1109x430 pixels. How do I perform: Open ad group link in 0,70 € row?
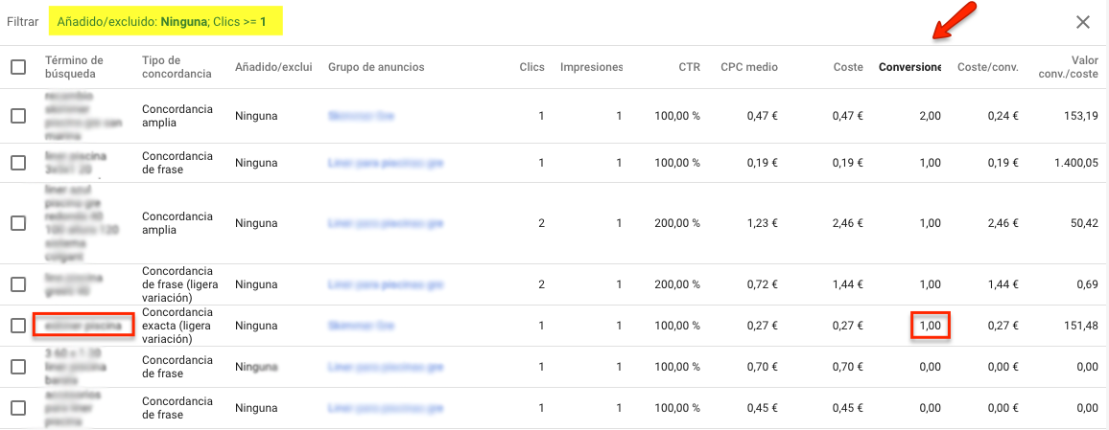386,367
